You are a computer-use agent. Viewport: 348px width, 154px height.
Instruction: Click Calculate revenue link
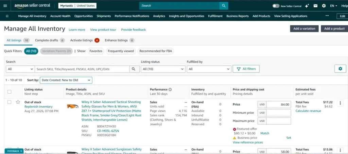308,111
